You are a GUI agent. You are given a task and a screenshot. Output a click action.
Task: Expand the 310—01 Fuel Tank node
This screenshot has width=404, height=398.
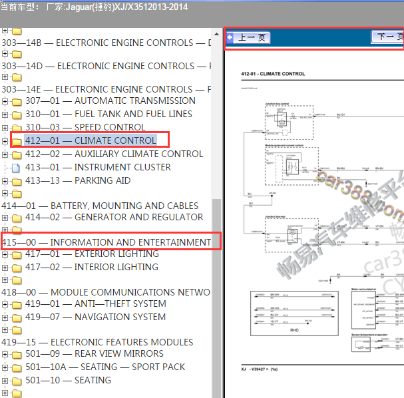(5, 114)
